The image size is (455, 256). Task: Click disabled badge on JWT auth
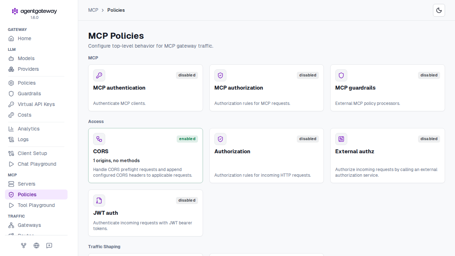(187, 200)
